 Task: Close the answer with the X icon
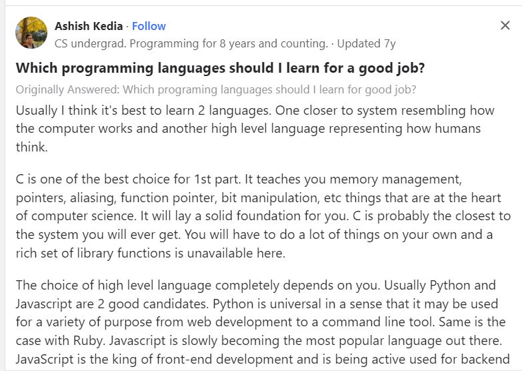pyautogui.click(x=505, y=25)
